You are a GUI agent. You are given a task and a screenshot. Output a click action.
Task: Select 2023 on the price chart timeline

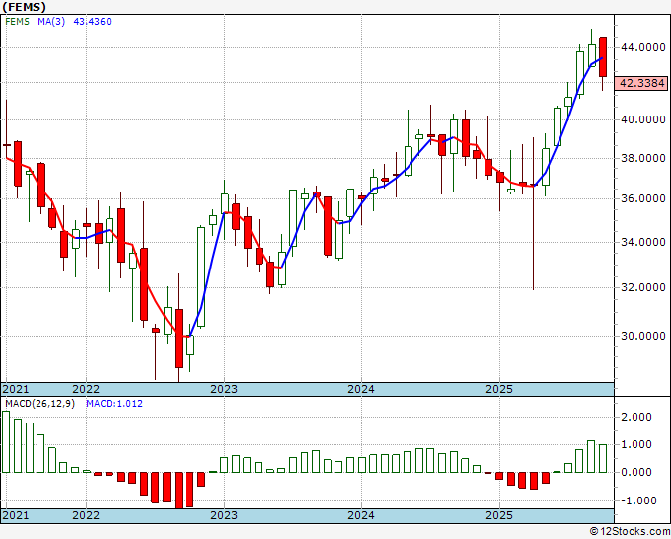(x=224, y=389)
